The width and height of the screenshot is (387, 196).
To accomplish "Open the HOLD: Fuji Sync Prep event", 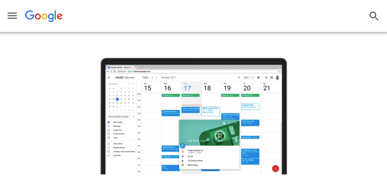I will pyautogui.click(x=211, y=111).
